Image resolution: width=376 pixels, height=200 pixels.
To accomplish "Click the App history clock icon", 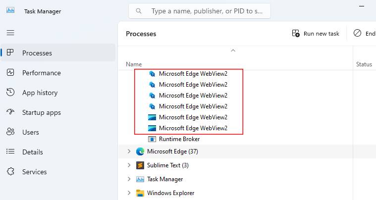I will (x=10, y=93).
